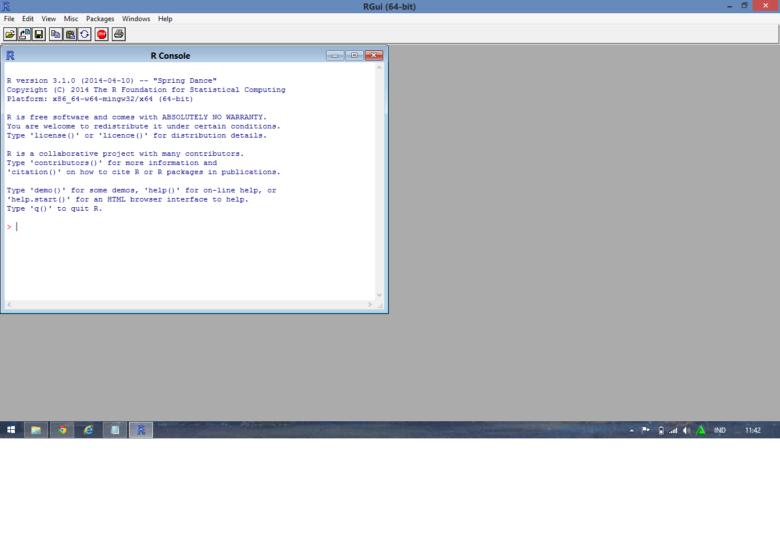Click the console horizontal scroll left arrow

click(x=9, y=305)
